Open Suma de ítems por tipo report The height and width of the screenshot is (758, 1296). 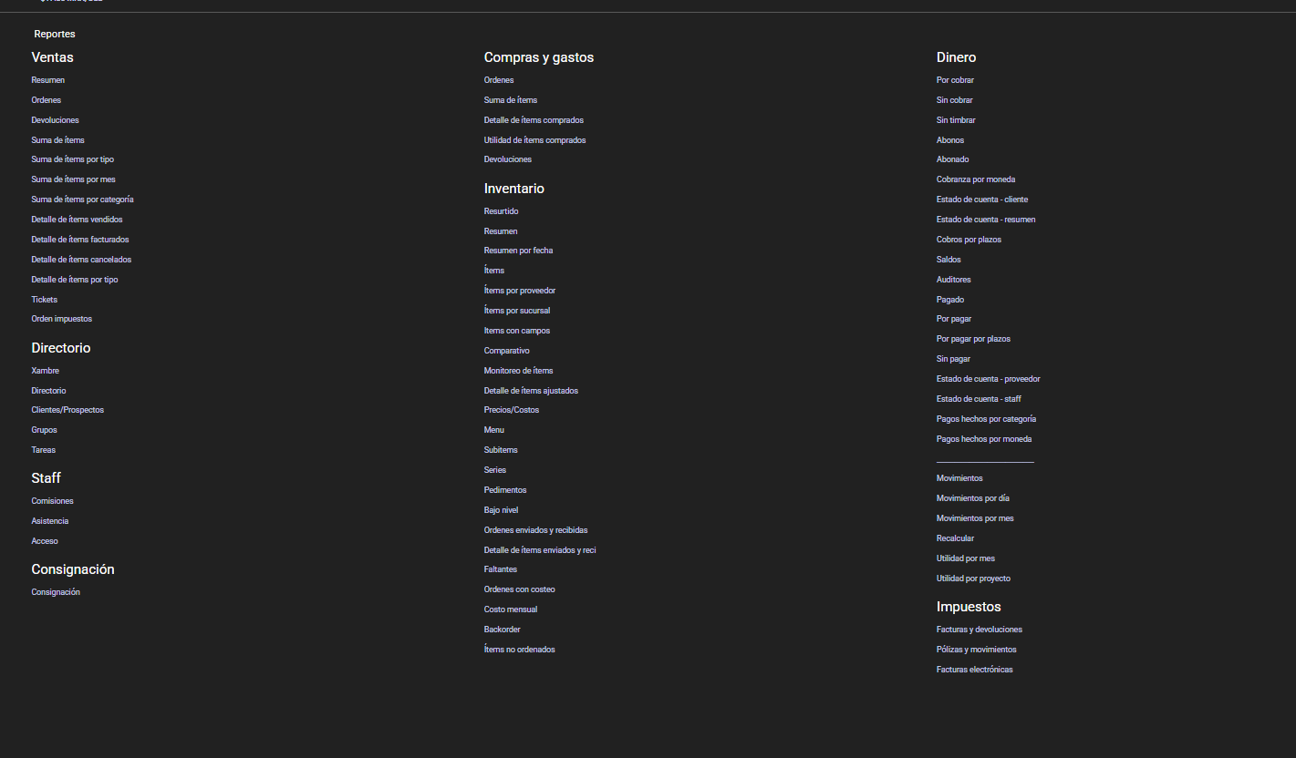[72, 159]
